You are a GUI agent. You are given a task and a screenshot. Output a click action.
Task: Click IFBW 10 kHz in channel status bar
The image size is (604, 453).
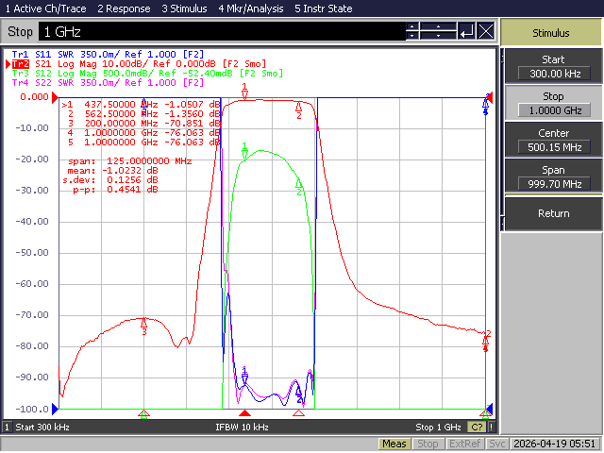point(242,428)
